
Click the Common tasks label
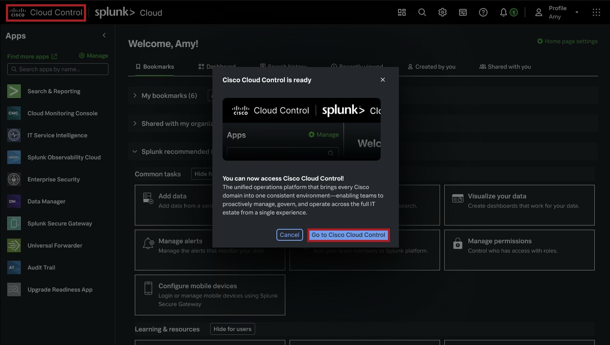tap(158, 174)
